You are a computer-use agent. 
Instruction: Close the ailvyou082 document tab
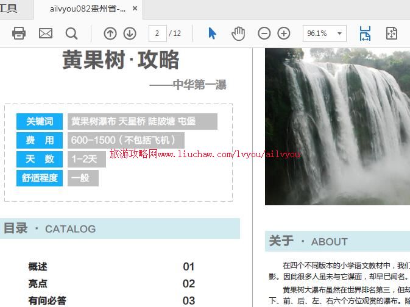coord(135,9)
